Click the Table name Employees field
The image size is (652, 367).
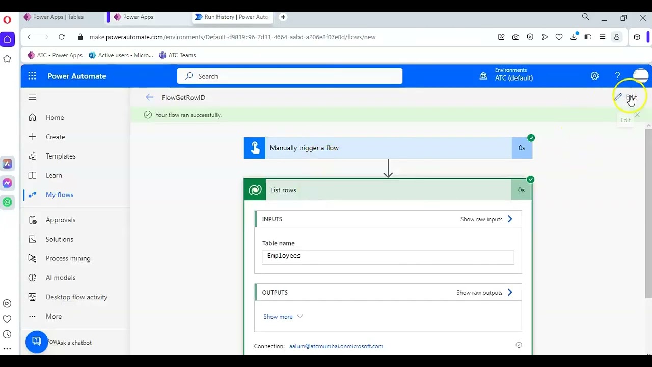tap(388, 257)
